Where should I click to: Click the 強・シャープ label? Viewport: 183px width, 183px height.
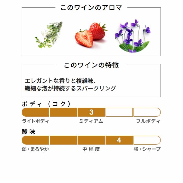(147, 149)
